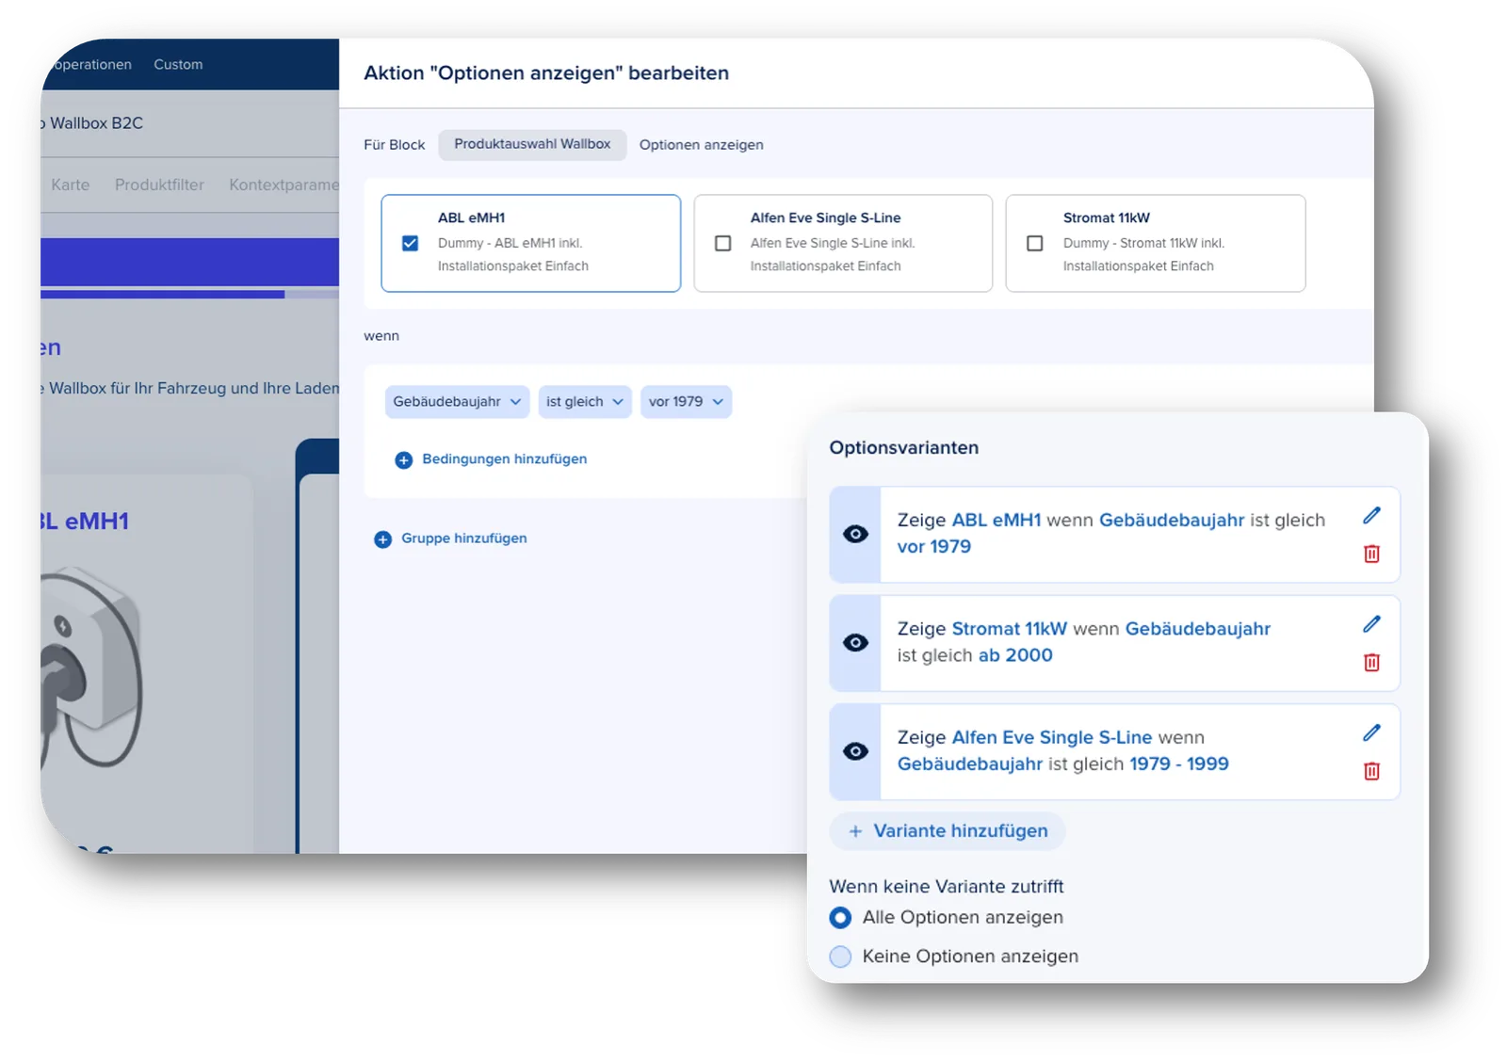The height and width of the screenshot is (1061, 1507).
Task: Click the Variante hinzufügen button
Action: pos(948,831)
